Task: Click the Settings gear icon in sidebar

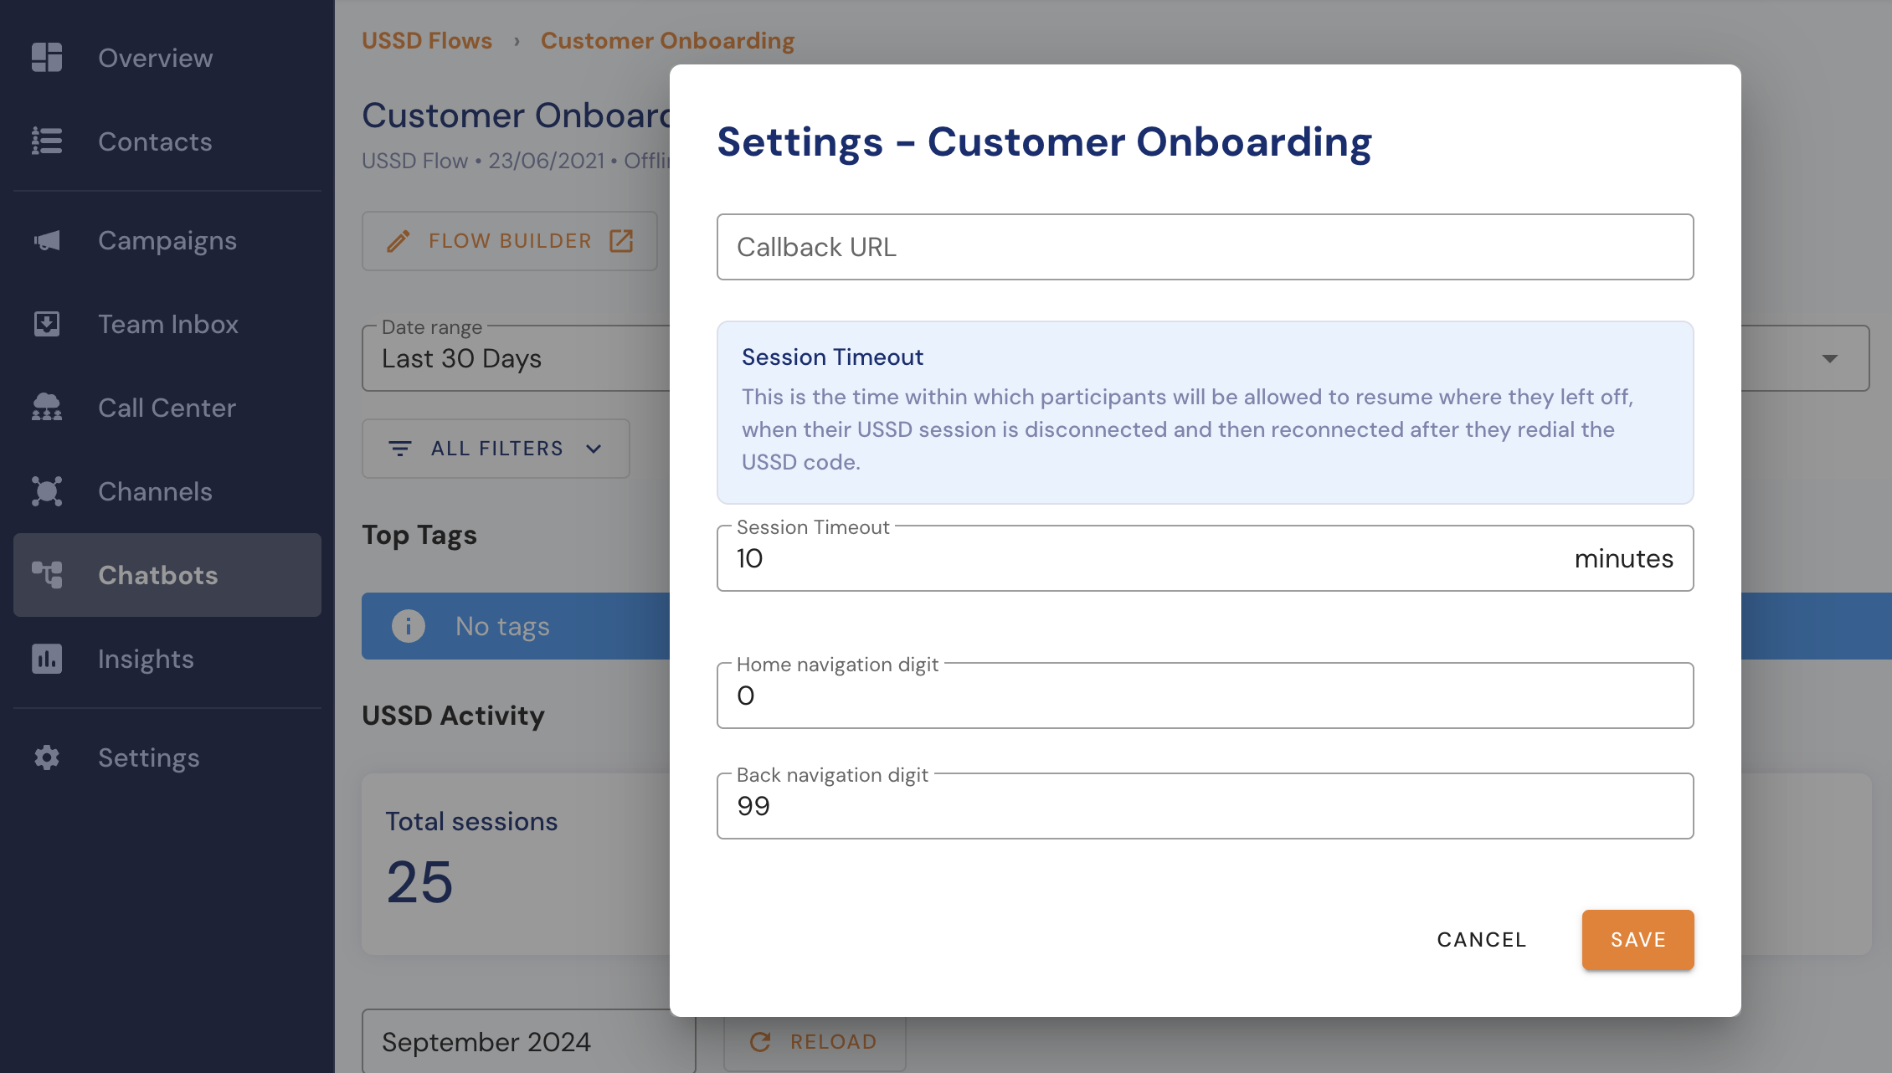Action: (x=47, y=757)
